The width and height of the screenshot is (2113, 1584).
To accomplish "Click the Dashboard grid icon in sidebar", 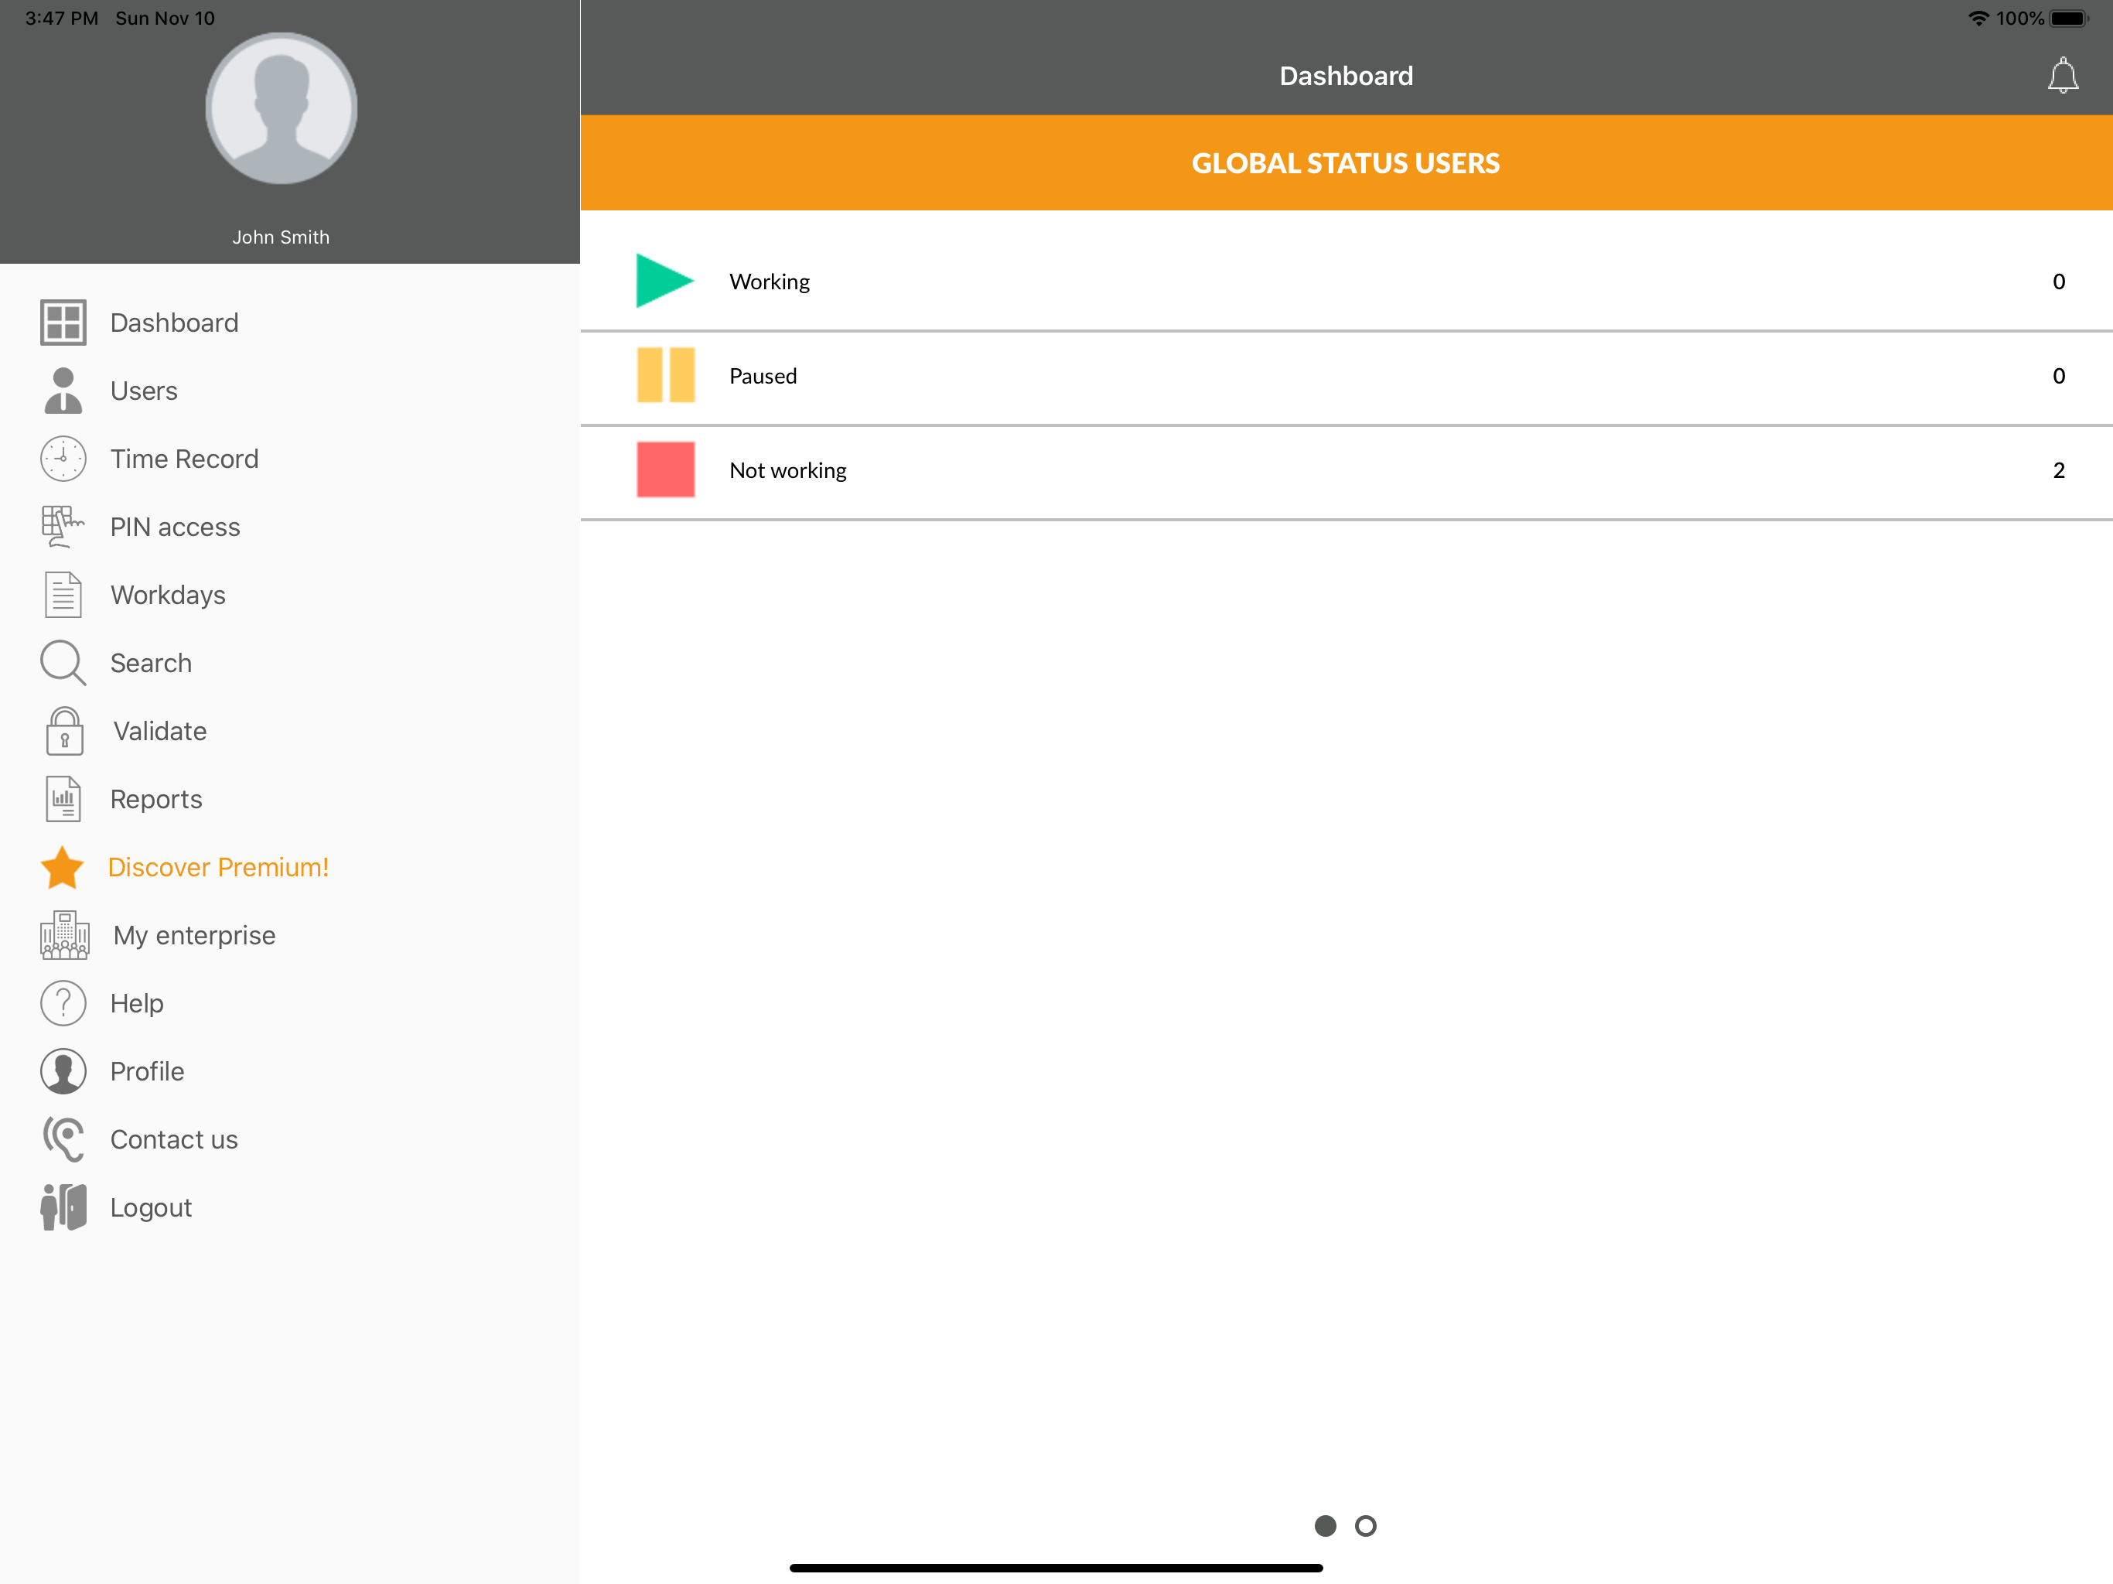I will coord(63,323).
